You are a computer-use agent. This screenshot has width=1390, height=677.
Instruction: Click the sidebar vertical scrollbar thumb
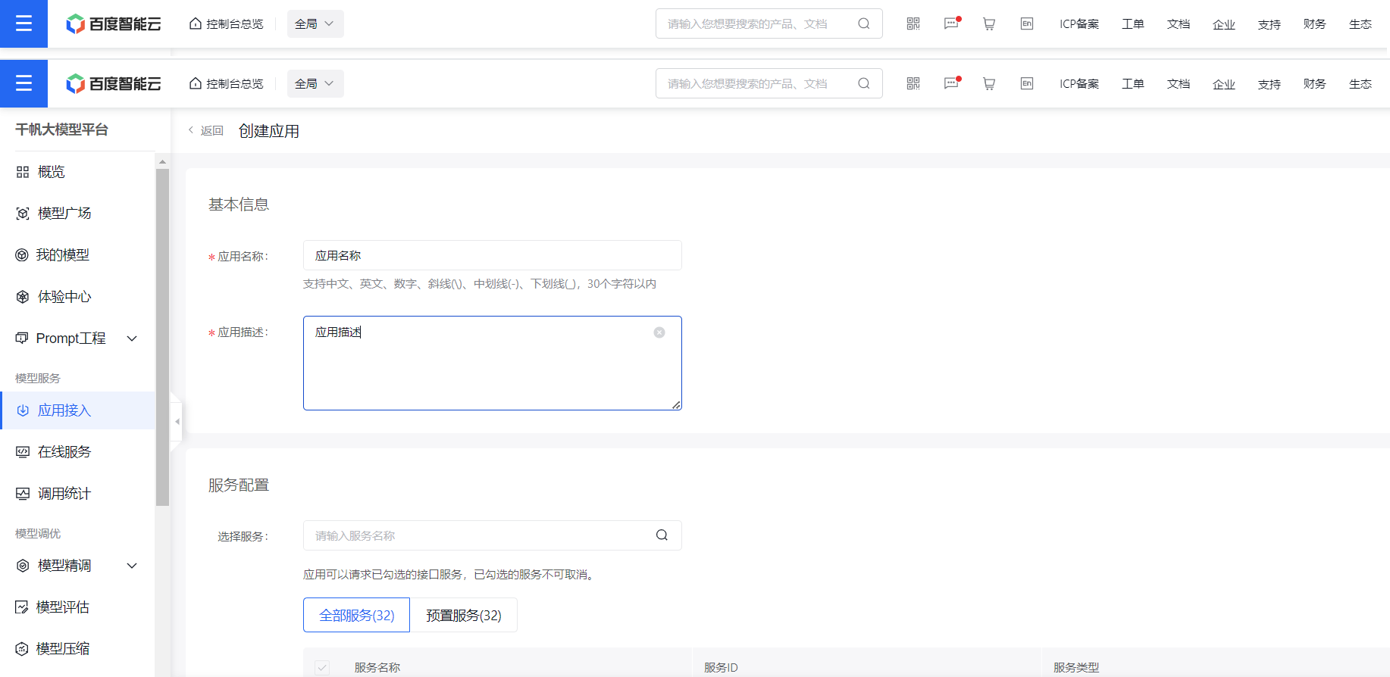point(162,337)
